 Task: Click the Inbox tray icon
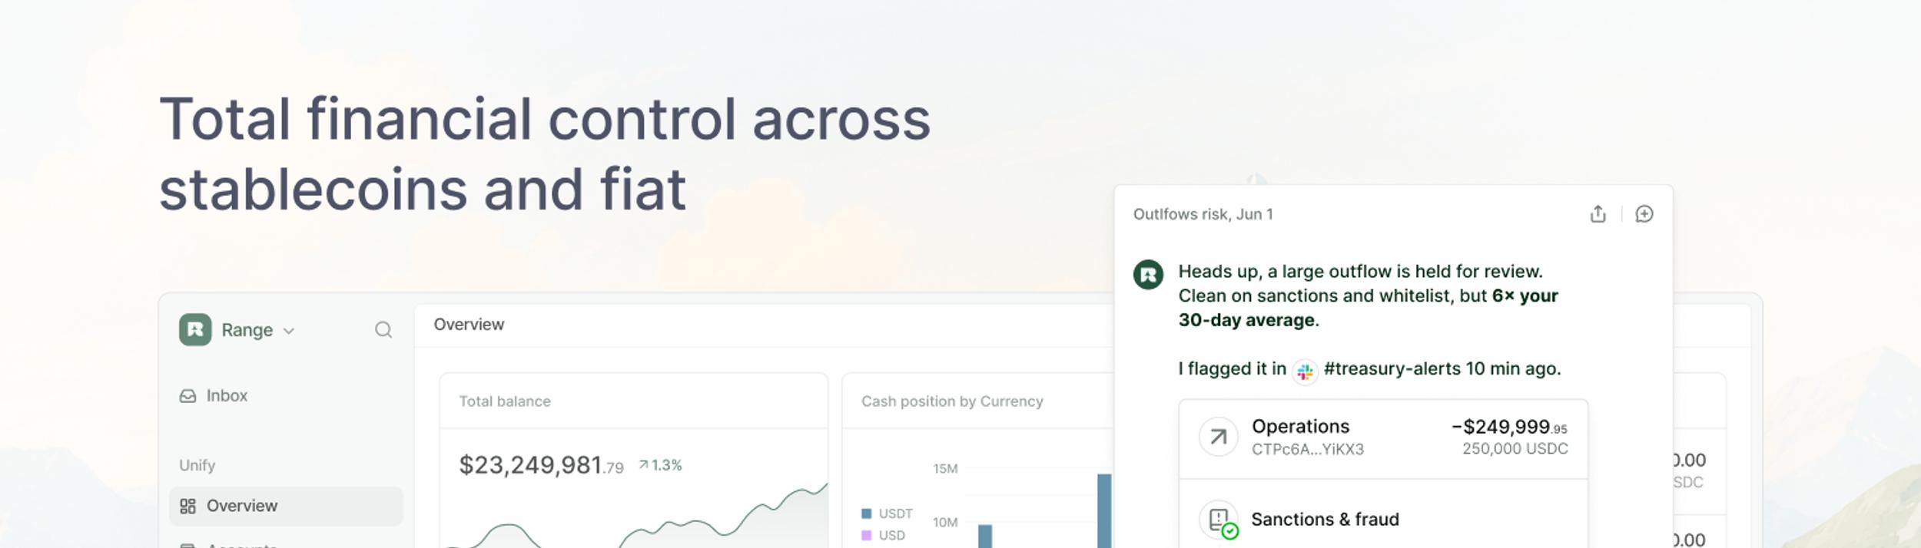(x=188, y=396)
